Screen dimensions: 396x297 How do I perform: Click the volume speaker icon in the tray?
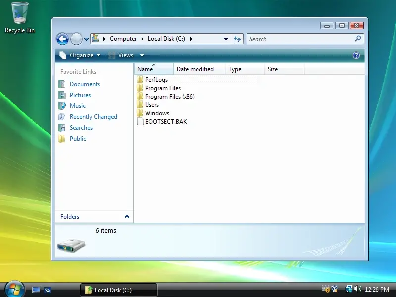358,289
